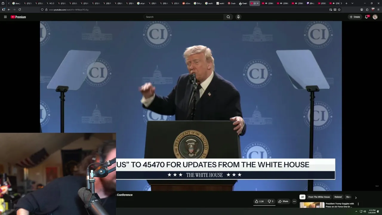The height and width of the screenshot is (215, 382).
Task: Open tracking protection shield icon
Action: [x=42, y=10]
